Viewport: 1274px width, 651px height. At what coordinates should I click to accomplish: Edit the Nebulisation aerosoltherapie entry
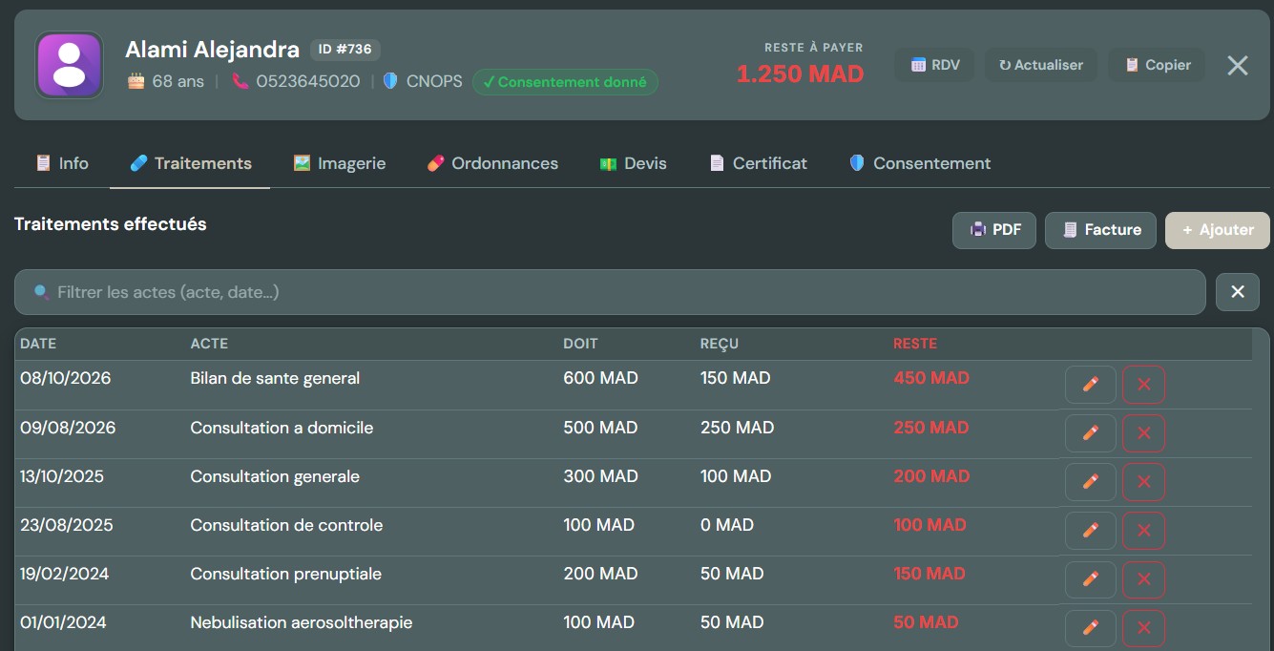[x=1090, y=628]
